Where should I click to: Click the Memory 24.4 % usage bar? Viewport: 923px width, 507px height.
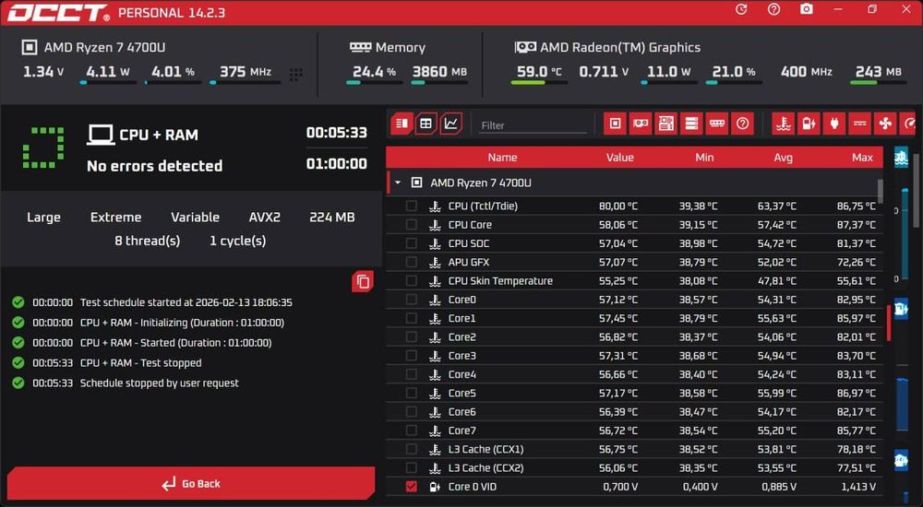coord(375,83)
